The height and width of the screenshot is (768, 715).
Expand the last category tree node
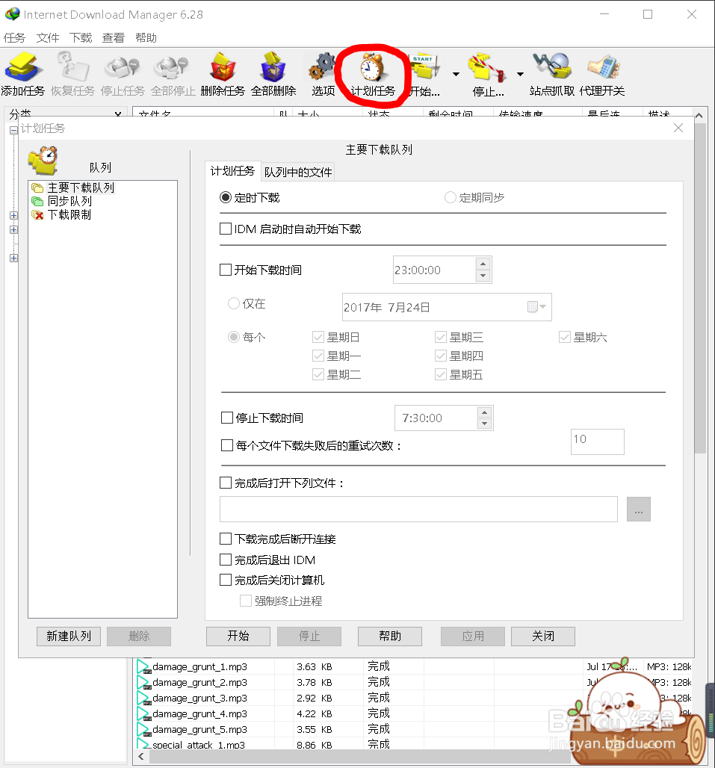point(13,258)
